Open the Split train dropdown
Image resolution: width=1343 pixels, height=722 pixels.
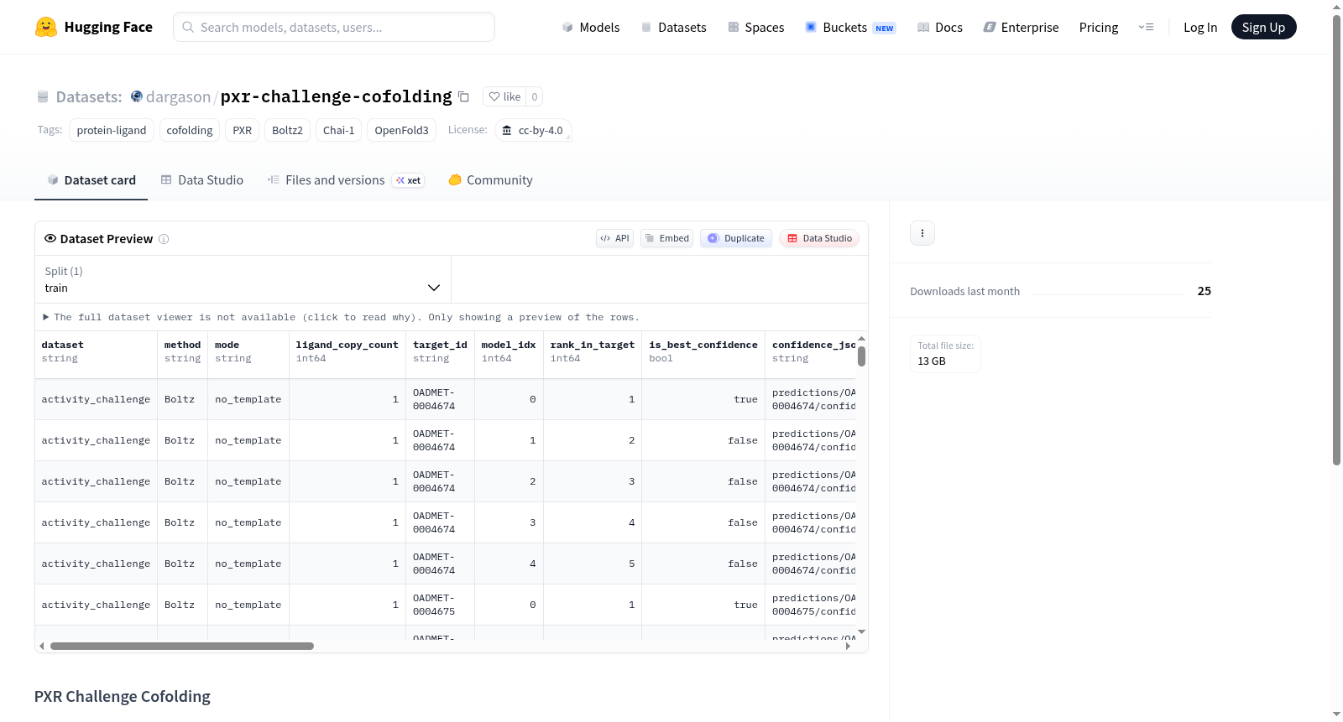pyautogui.click(x=243, y=279)
